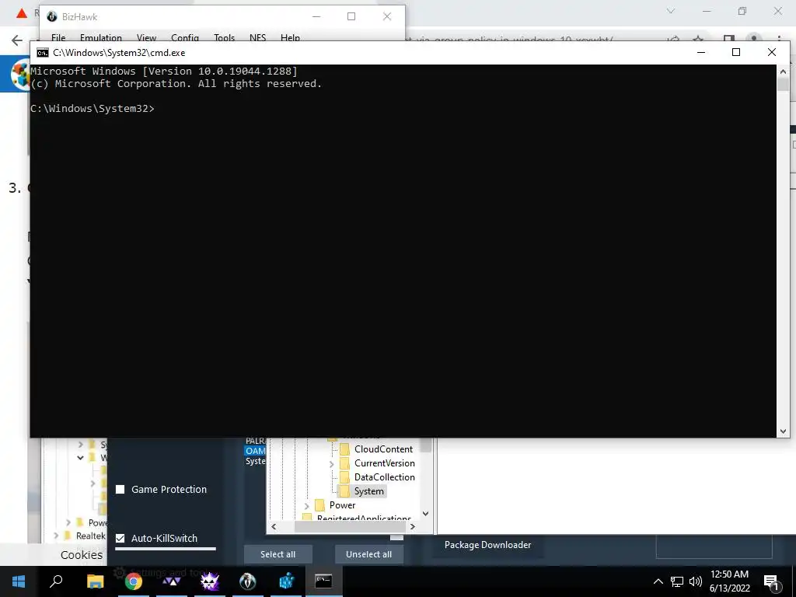Select the System folder in the tree
The width and height of the screenshot is (796, 597).
[x=369, y=491]
